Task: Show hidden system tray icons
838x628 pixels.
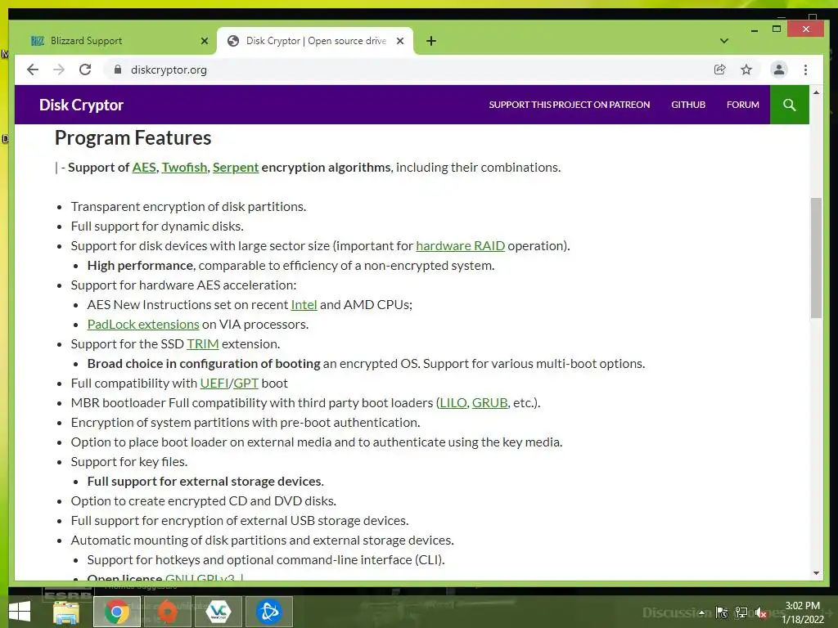Action: pos(701,612)
